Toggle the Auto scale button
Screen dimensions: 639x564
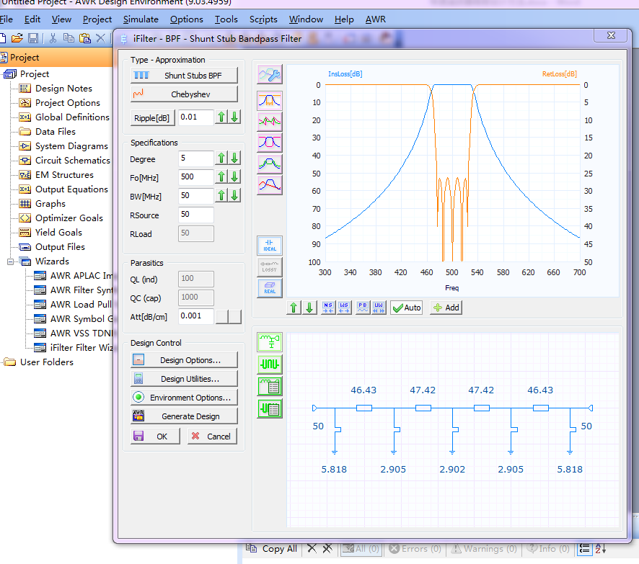point(406,308)
